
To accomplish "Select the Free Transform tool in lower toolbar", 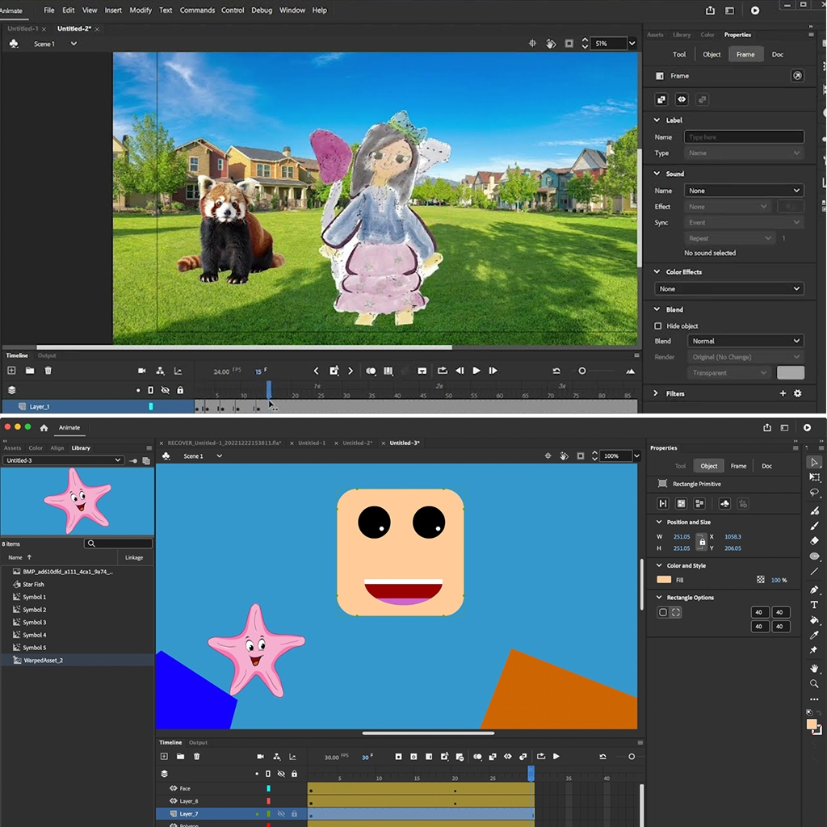I will (814, 477).
